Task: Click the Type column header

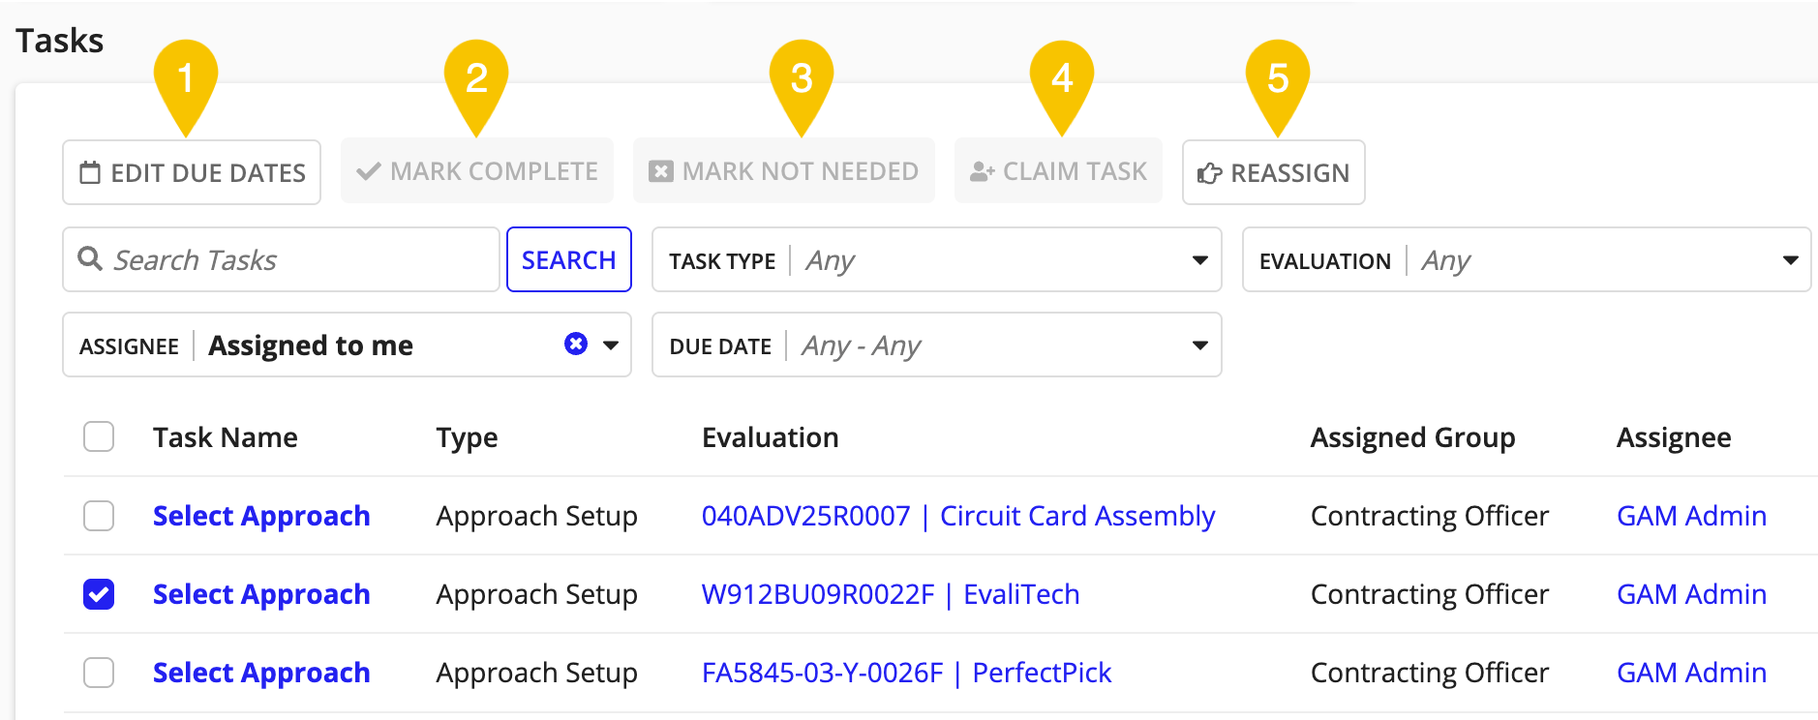Action: pyautogui.click(x=467, y=437)
